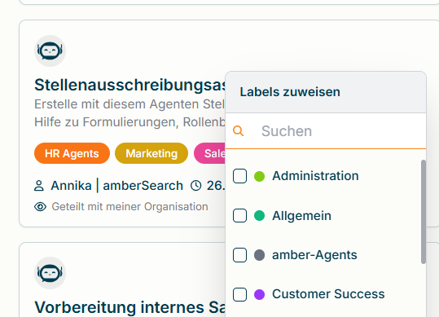Check the Administration label checkbox

[239, 176]
